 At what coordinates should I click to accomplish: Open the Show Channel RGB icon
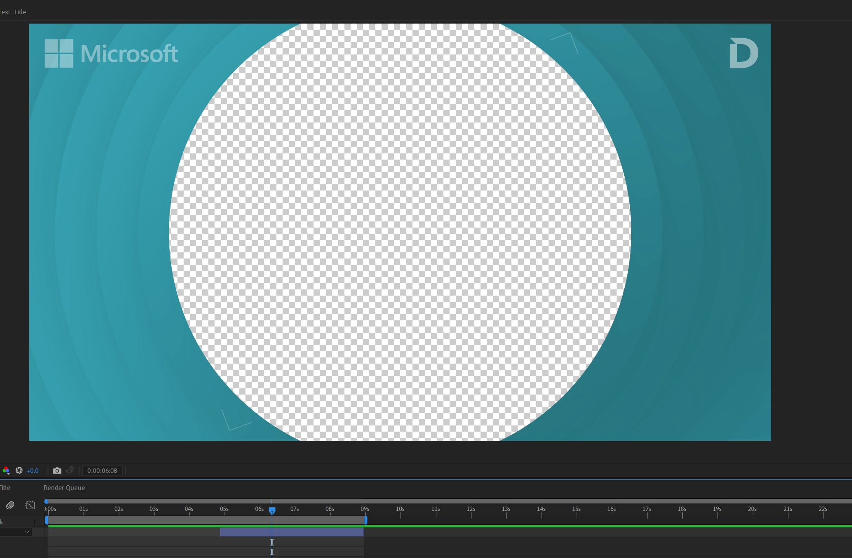tap(6, 470)
